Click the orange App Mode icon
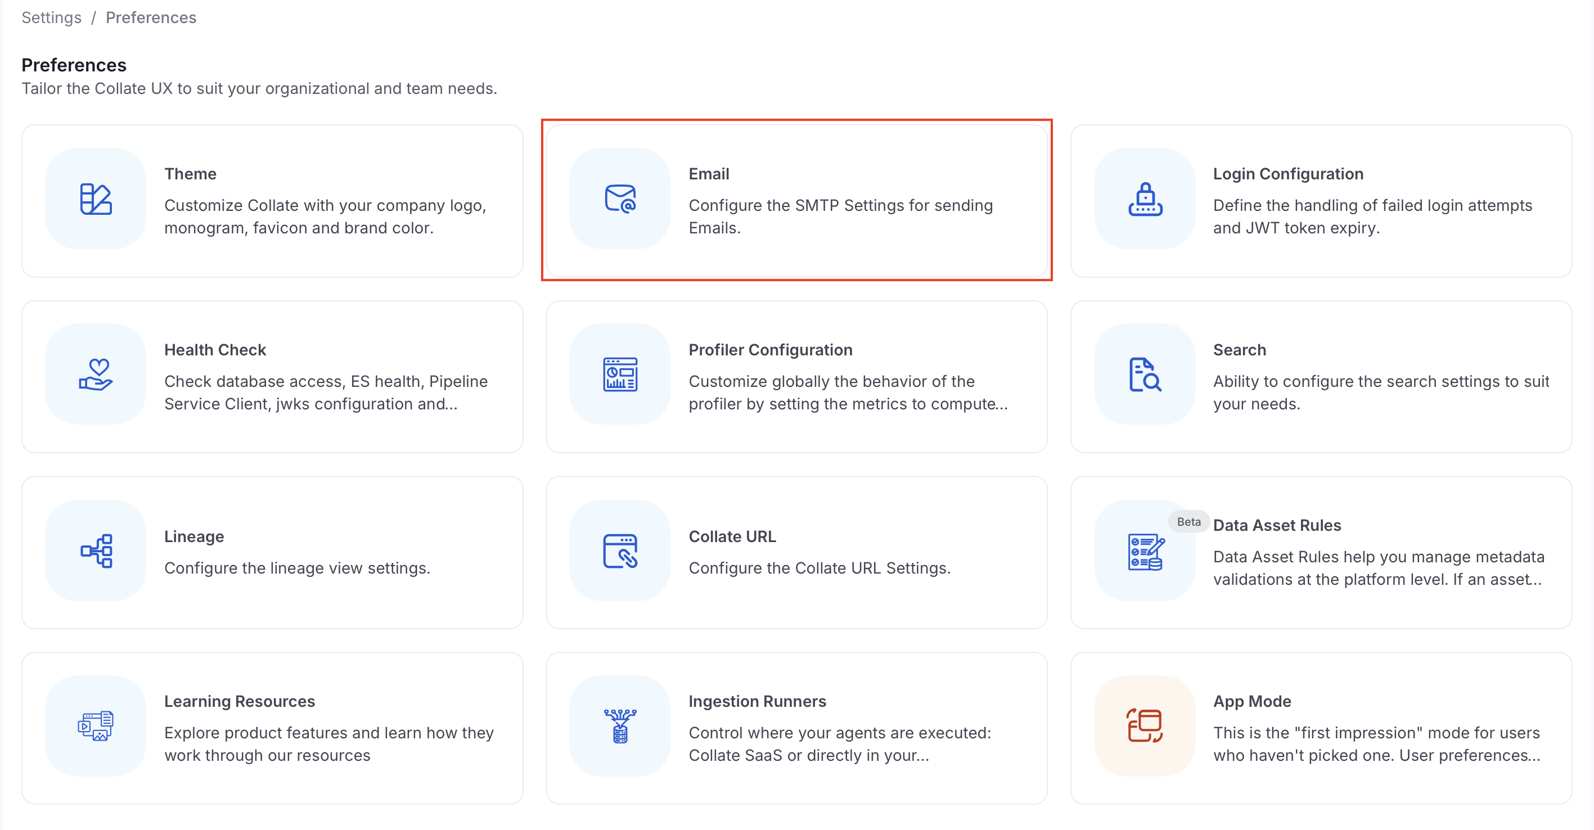Screen dimensions: 1594x830 click(x=1145, y=725)
